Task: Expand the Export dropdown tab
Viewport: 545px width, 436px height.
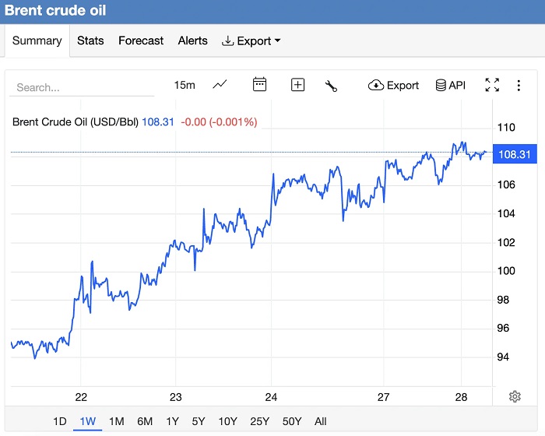Action: tap(251, 40)
